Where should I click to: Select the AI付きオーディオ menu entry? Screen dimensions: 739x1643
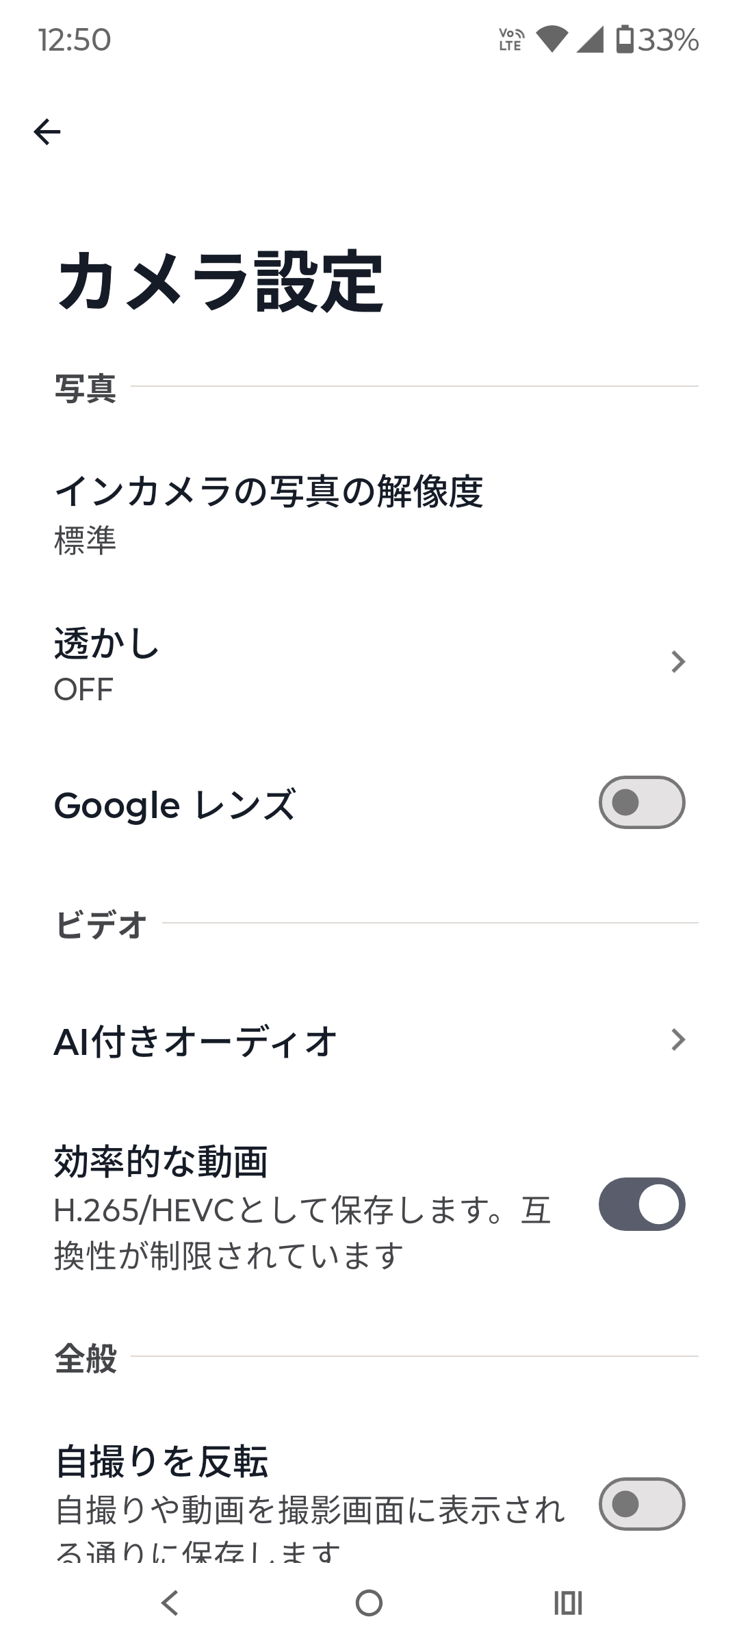(195, 1041)
